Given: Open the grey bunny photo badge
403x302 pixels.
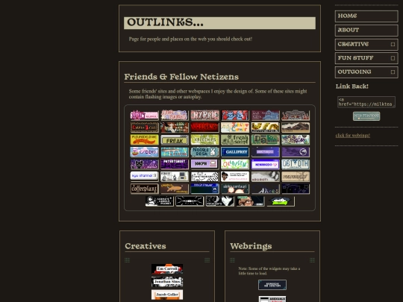Looking at the screenshot, I should [265, 177].
